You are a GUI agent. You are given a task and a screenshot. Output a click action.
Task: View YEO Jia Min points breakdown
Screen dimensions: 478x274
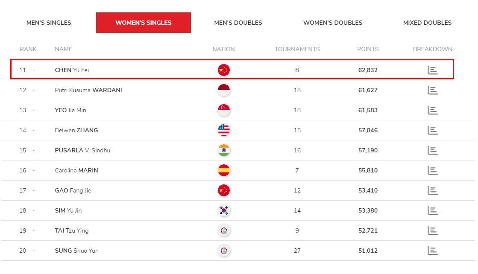[433, 110]
